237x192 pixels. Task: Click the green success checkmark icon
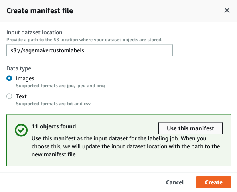point(21,130)
